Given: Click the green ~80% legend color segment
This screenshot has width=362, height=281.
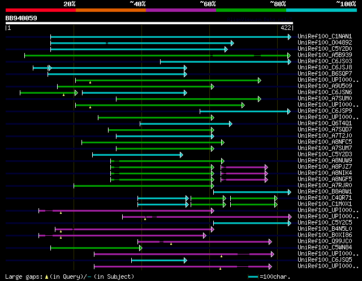Looking at the screenshot, I should [251, 10].
